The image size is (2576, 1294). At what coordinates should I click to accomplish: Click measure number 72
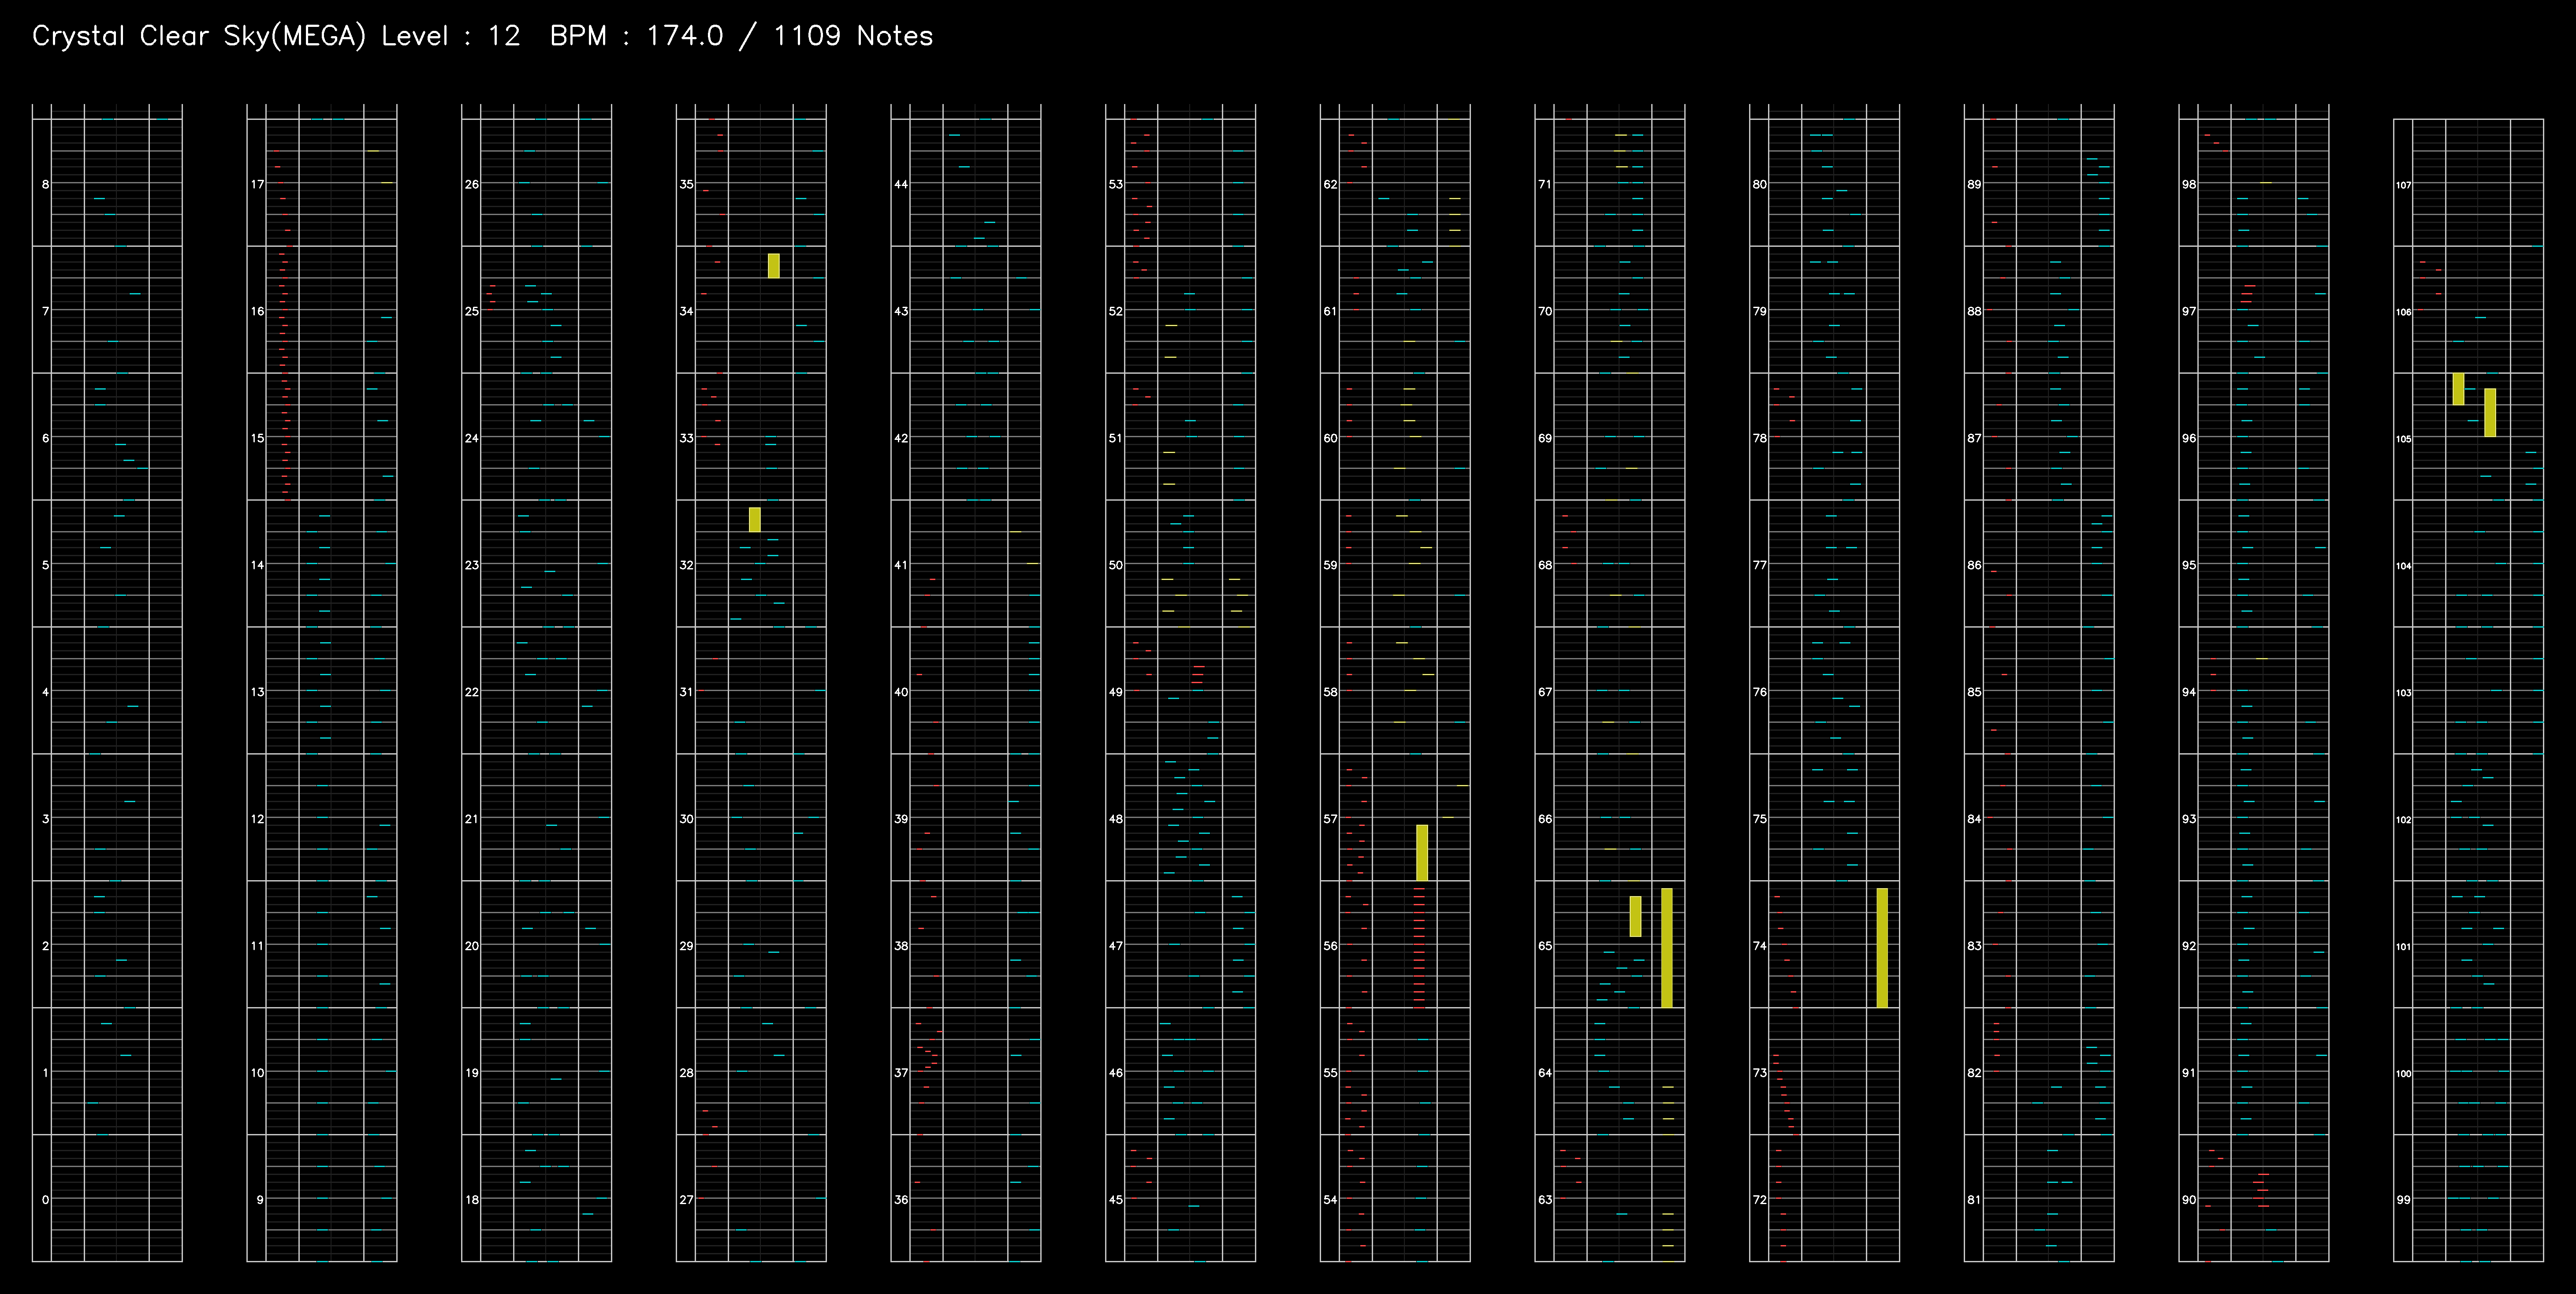(x=1760, y=1199)
